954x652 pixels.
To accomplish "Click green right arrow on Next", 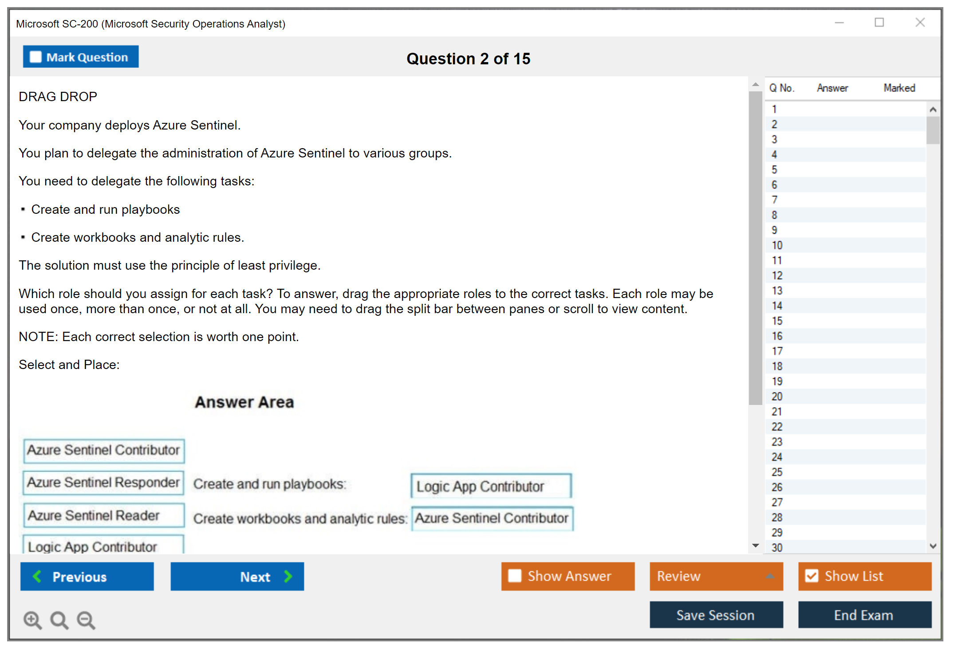I will pyautogui.click(x=288, y=576).
